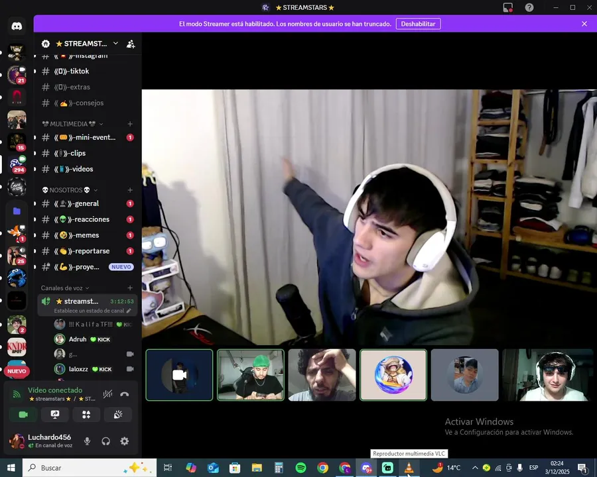Focus the curly-haired bearded participant tile

[322, 375]
